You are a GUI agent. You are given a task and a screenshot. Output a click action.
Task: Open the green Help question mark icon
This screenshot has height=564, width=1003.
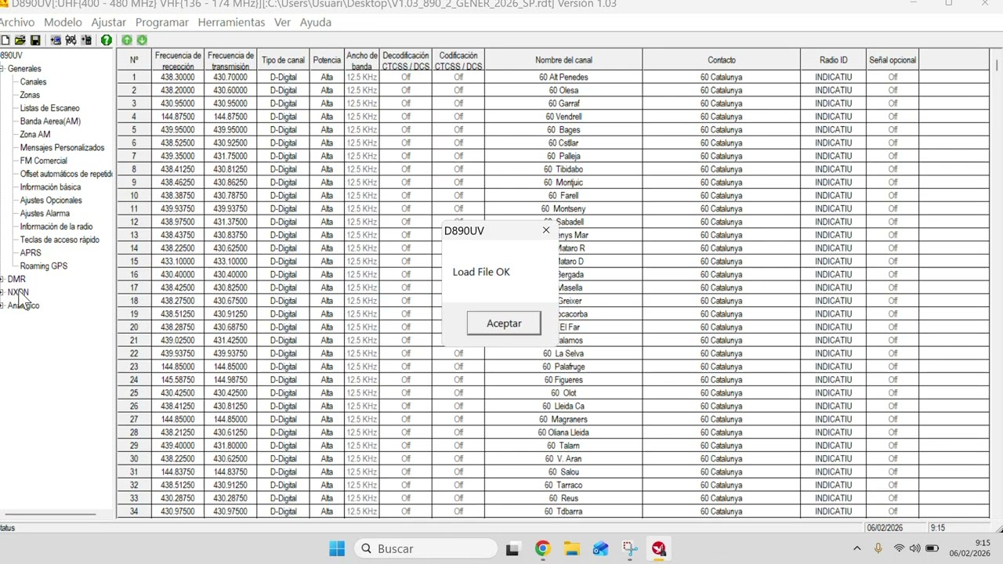[106, 40]
